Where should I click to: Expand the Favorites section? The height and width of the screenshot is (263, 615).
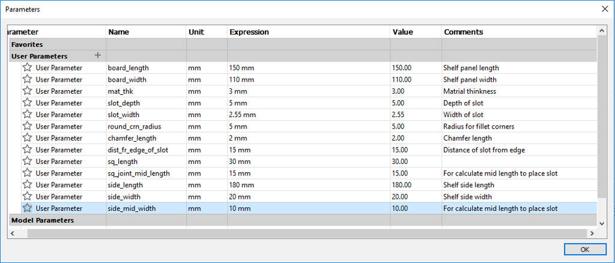pyautogui.click(x=27, y=44)
